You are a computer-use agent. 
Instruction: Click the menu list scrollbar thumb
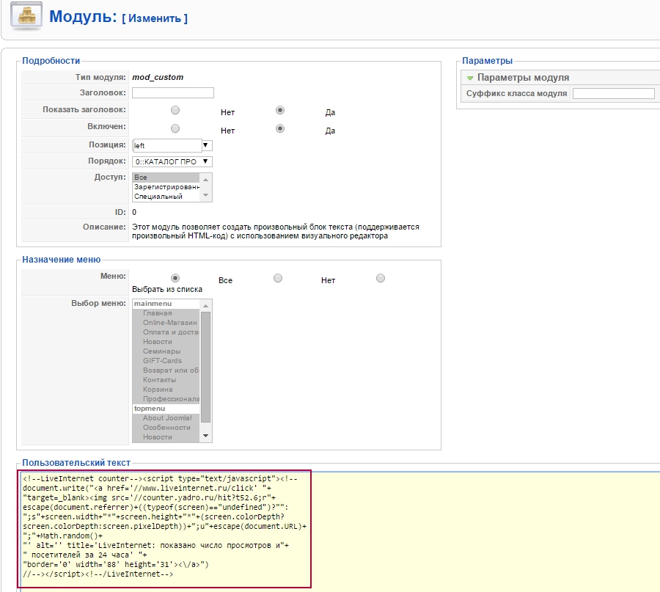click(206, 367)
